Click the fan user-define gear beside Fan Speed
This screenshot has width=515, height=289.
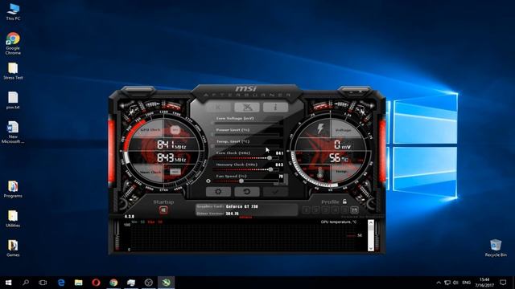pos(208,181)
